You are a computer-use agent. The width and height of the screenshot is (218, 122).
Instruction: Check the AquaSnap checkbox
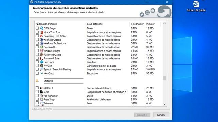click(x=37, y=99)
